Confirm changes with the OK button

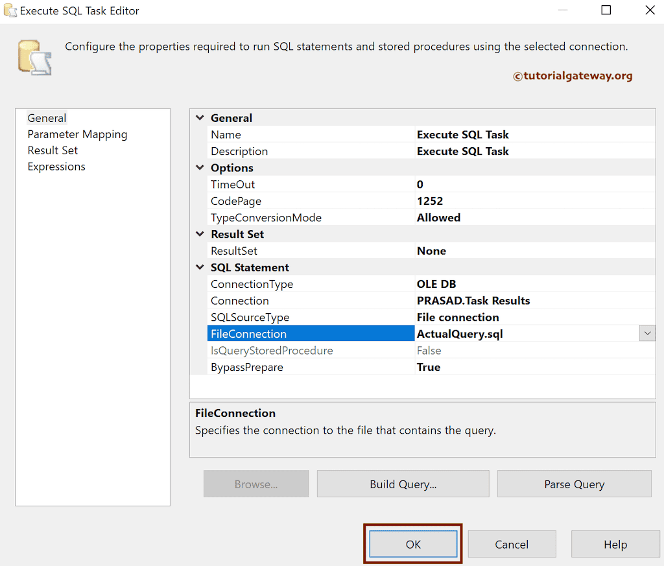click(413, 544)
